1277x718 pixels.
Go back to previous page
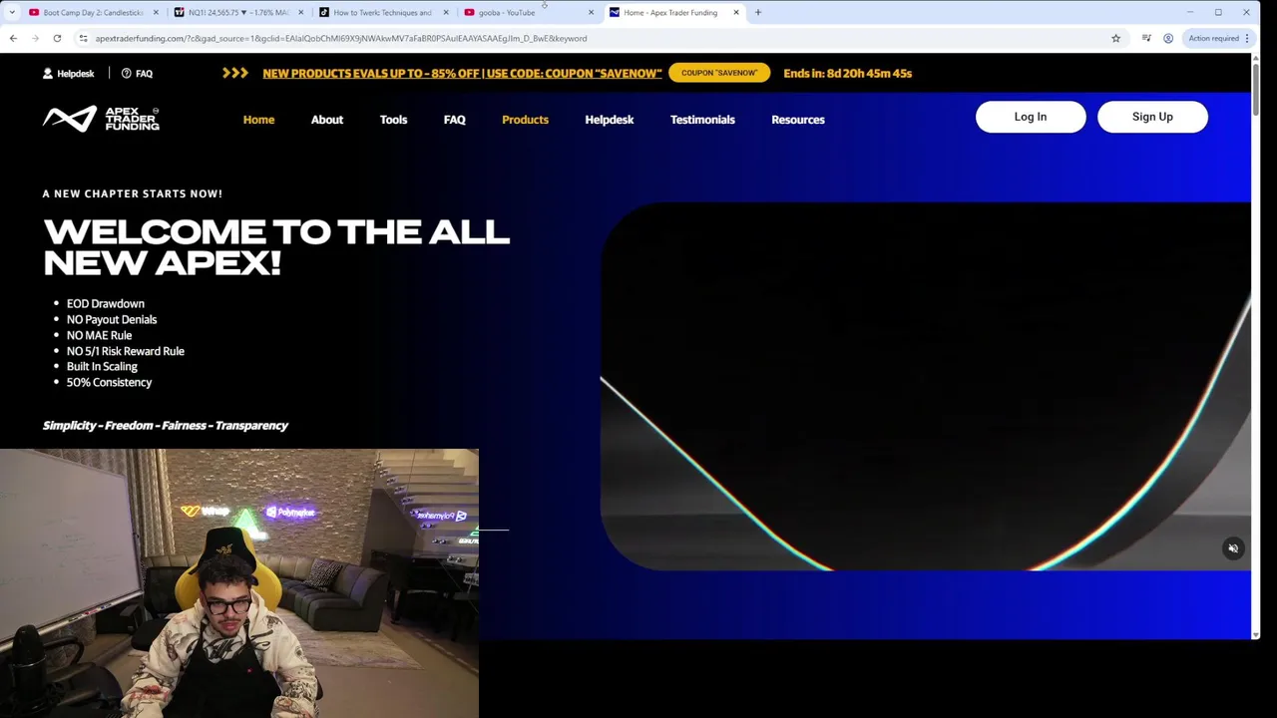13,38
